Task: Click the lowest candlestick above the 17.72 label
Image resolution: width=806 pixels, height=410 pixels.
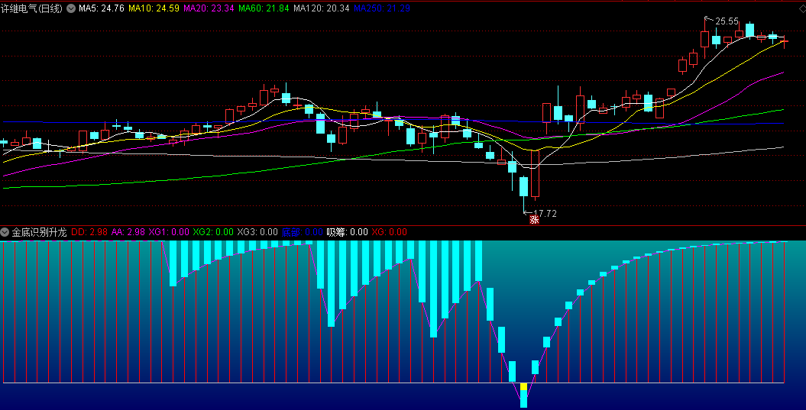Action: 523,187
